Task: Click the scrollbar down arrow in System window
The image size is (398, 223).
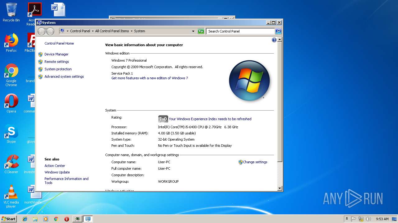Action: 280,188
